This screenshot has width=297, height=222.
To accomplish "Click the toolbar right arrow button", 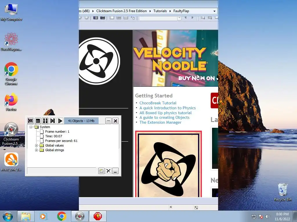I will click(x=193, y=18).
